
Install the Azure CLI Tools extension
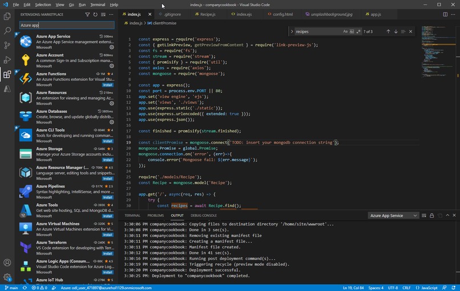point(108,141)
